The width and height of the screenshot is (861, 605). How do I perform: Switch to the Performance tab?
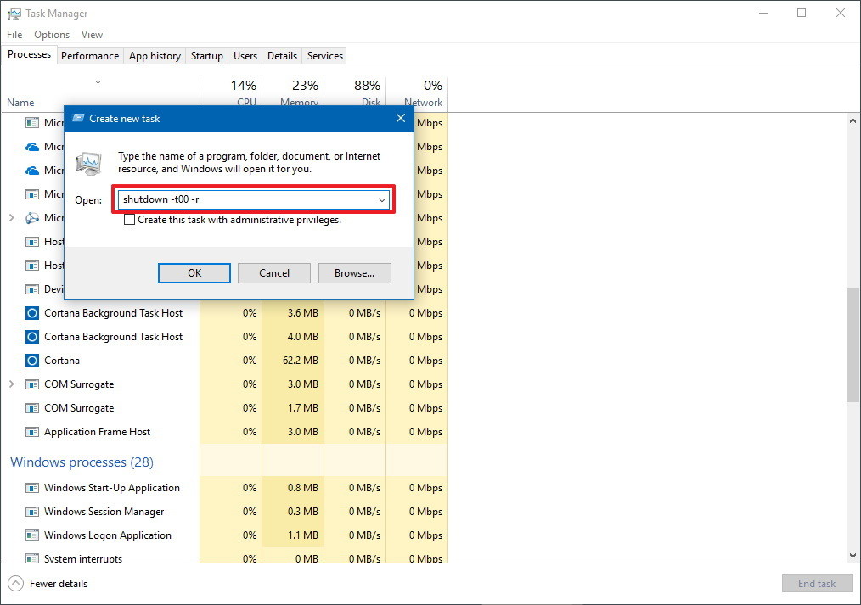coord(90,55)
